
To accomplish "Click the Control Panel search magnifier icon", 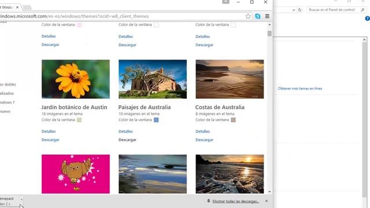I will click(362, 10).
